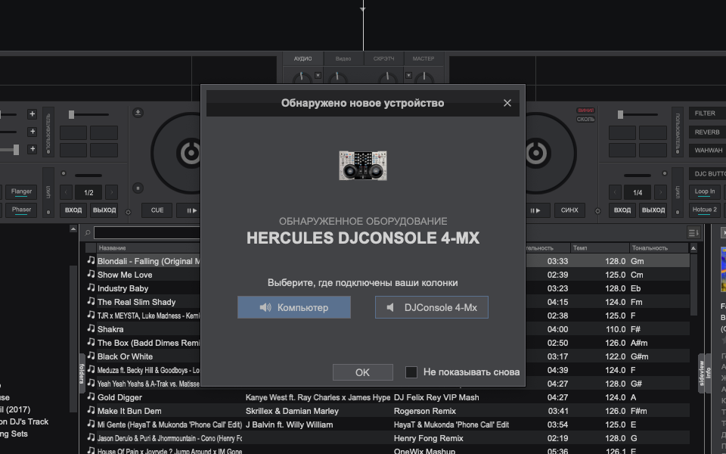
Task: Switch to the АУДИО mixer tab
Action: pos(302,59)
